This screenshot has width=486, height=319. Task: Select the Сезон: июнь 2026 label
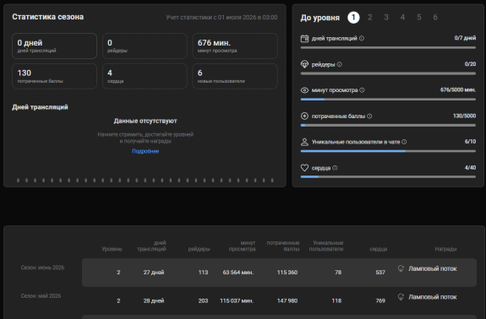(x=42, y=268)
